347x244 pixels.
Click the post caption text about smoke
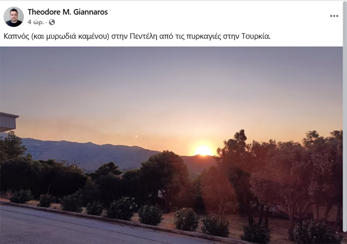coord(137,36)
